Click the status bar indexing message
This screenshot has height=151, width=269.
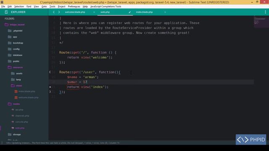[63, 143]
